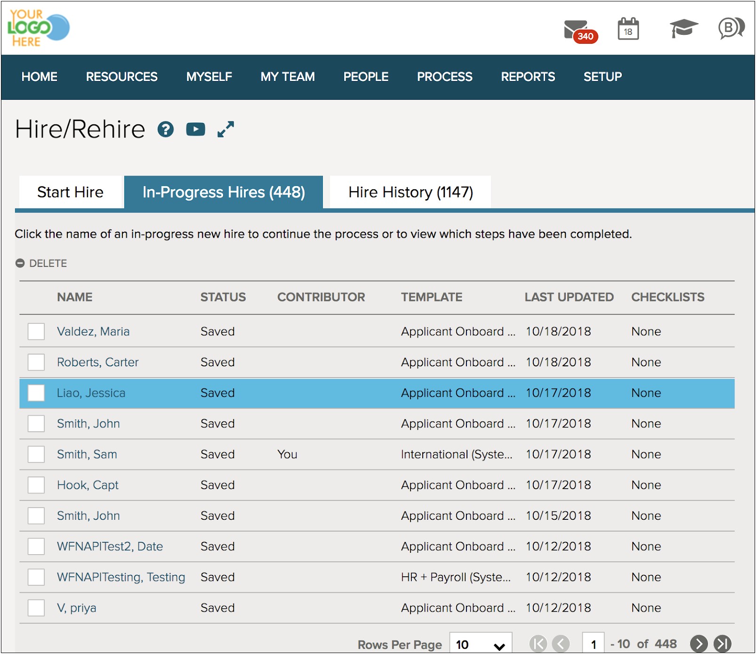Screen dimensions: 756x654
Task: Open the Roberts, Carter hire record
Action: pyautogui.click(x=98, y=362)
